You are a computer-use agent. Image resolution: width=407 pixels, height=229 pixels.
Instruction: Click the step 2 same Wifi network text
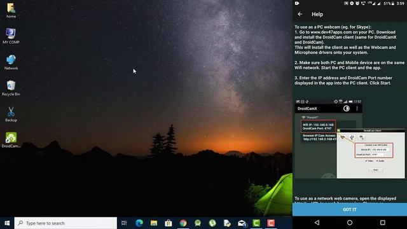pos(349,65)
